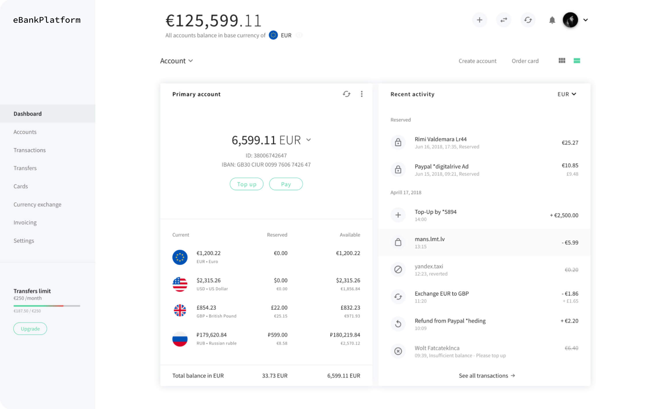Expand the Account dropdown

pos(176,61)
